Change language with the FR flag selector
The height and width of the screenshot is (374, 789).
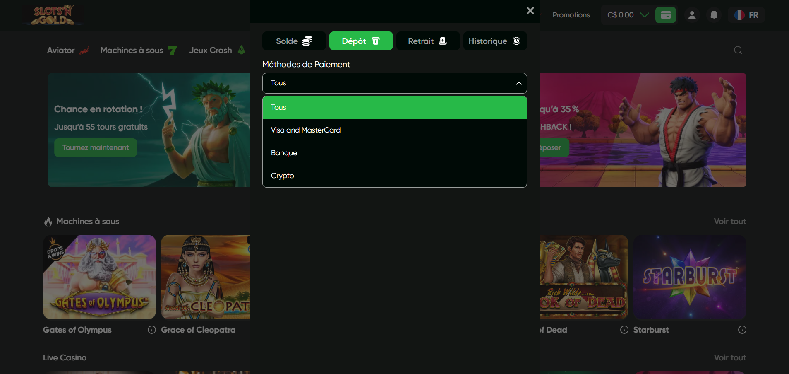coord(746,15)
